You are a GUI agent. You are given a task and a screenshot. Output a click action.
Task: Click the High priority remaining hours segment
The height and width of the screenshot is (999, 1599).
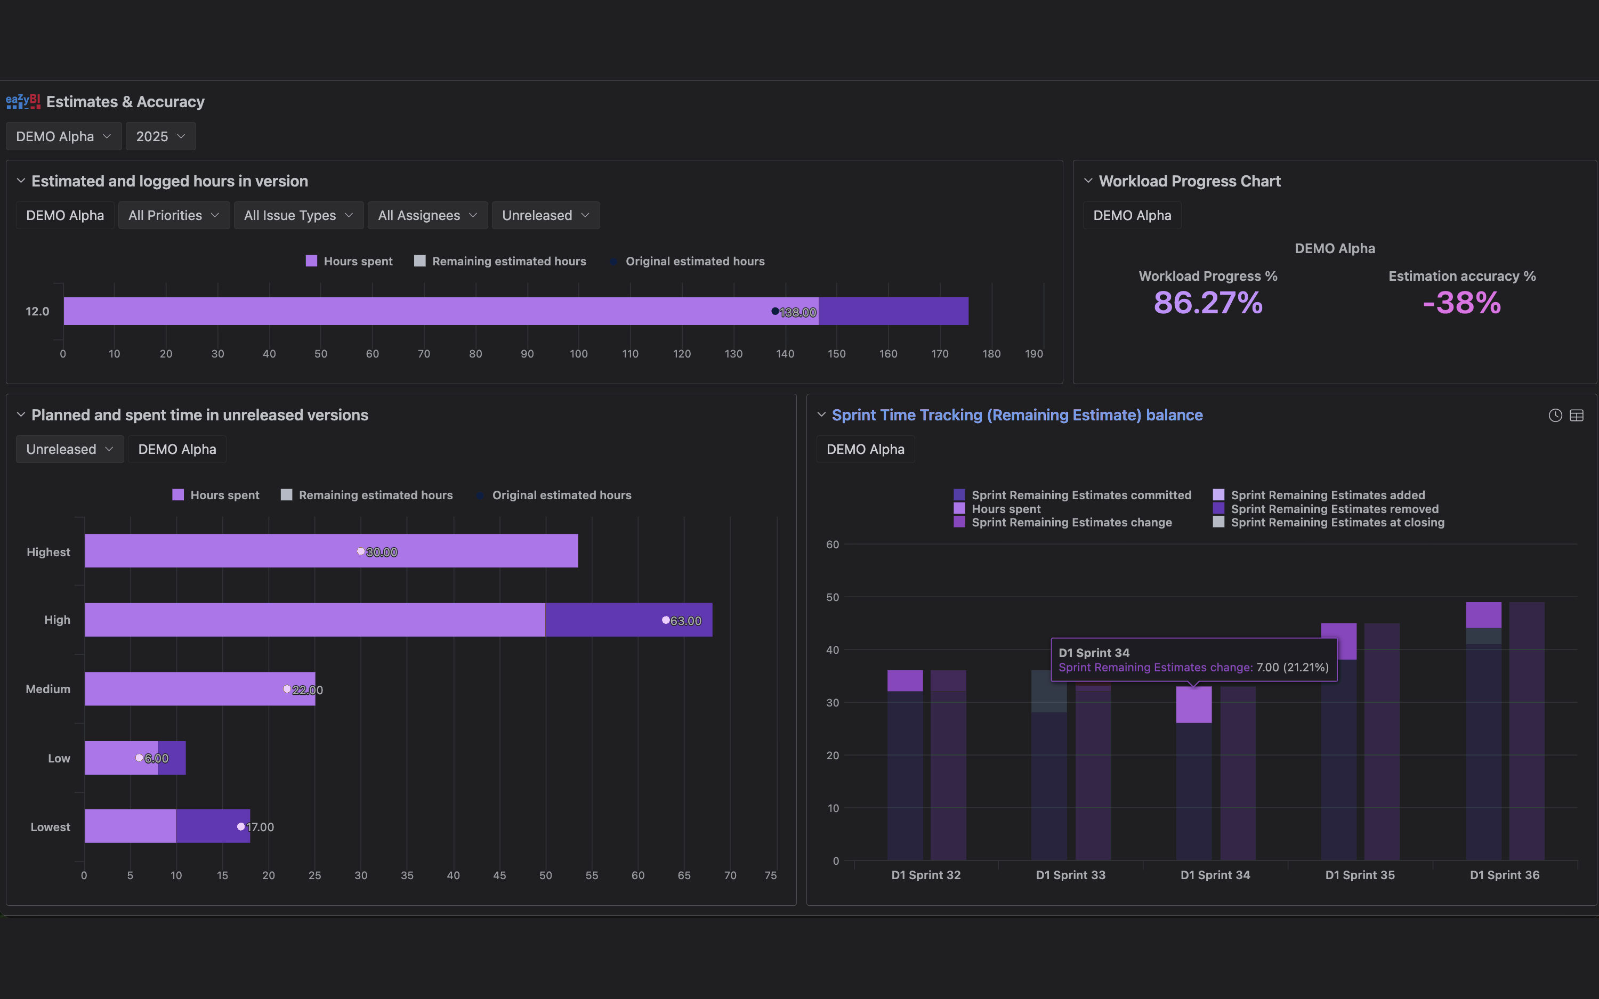pos(628,620)
